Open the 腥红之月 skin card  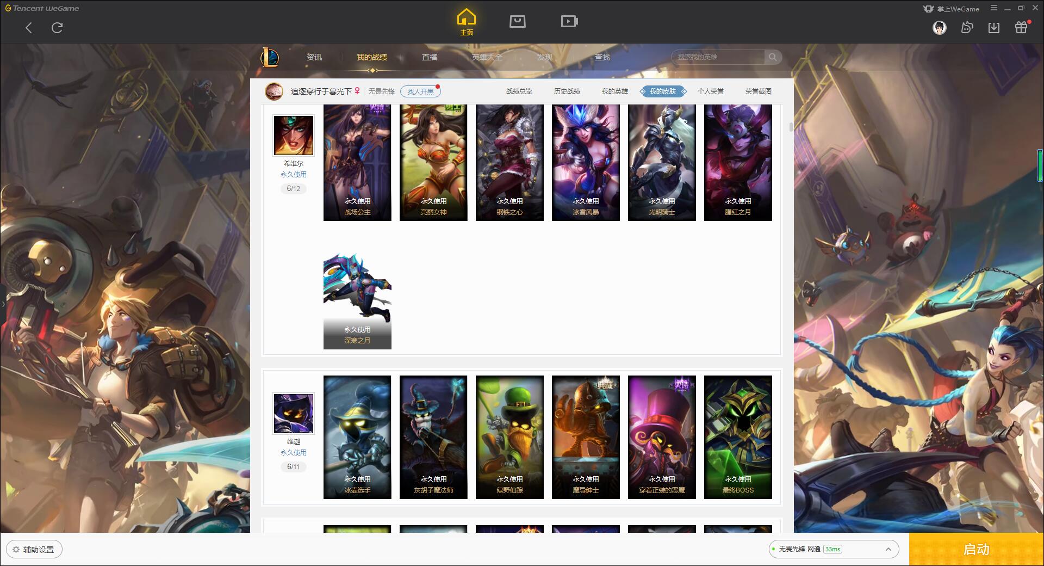(x=738, y=163)
